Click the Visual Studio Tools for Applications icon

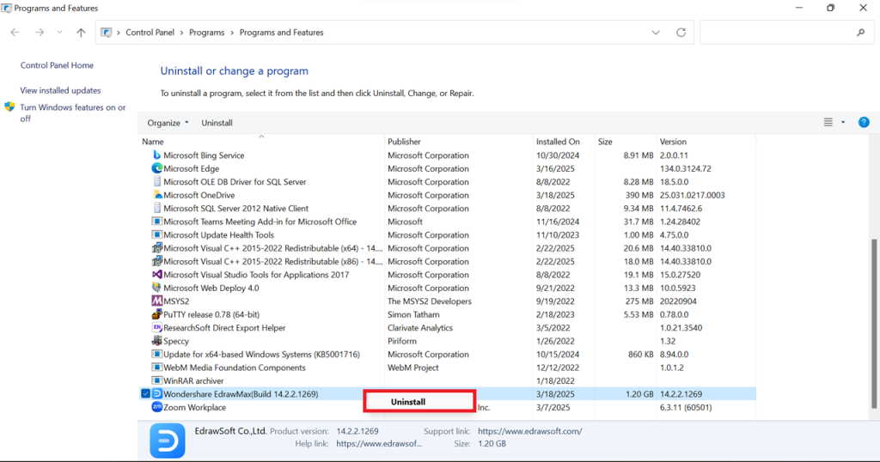coord(157,275)
